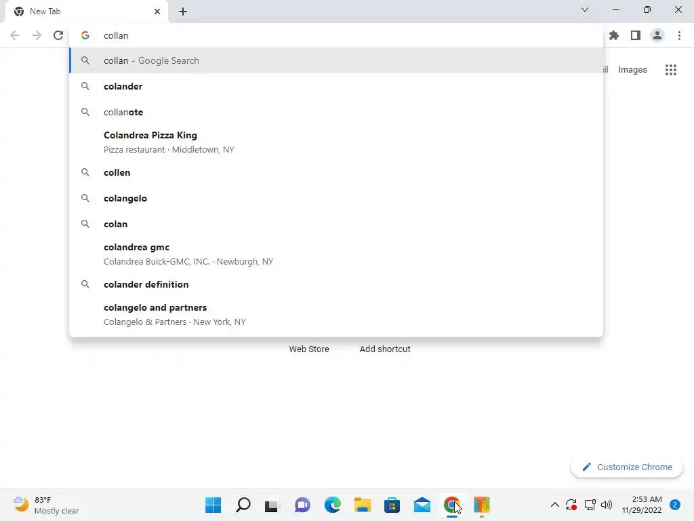Close the New Tab tab
Image resolution: width=694 pixels, height=521 pixels.
pos(157,12)
